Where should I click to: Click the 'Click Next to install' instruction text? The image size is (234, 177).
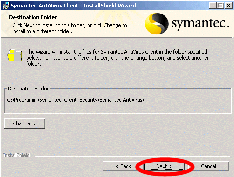coord(69,28)
